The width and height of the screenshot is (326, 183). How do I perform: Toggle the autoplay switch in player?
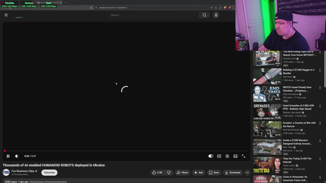point(211,156)
